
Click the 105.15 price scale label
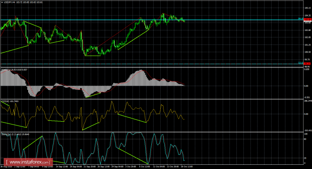tap(308, 8)
